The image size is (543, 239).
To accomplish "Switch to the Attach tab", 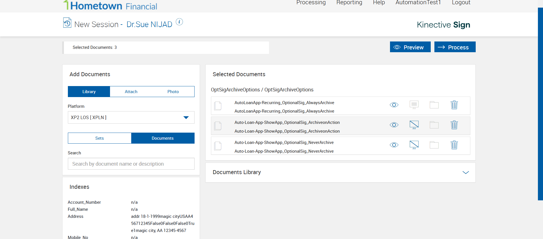I will 131,92.
